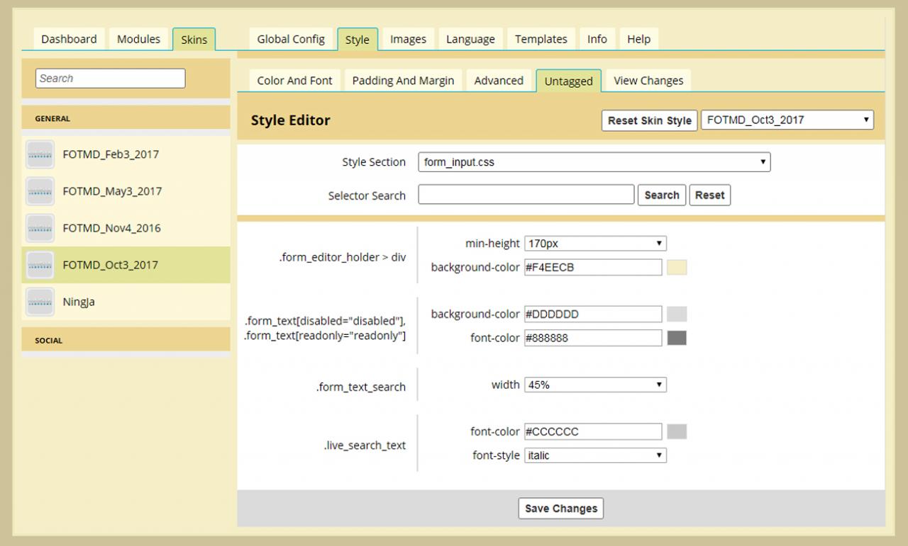Image resolution: width=908 pixels, height=546 pixels.
Task: Click the FOTMD_Nov4_2016 skin thumbnail icon
Action: point(40,228)
